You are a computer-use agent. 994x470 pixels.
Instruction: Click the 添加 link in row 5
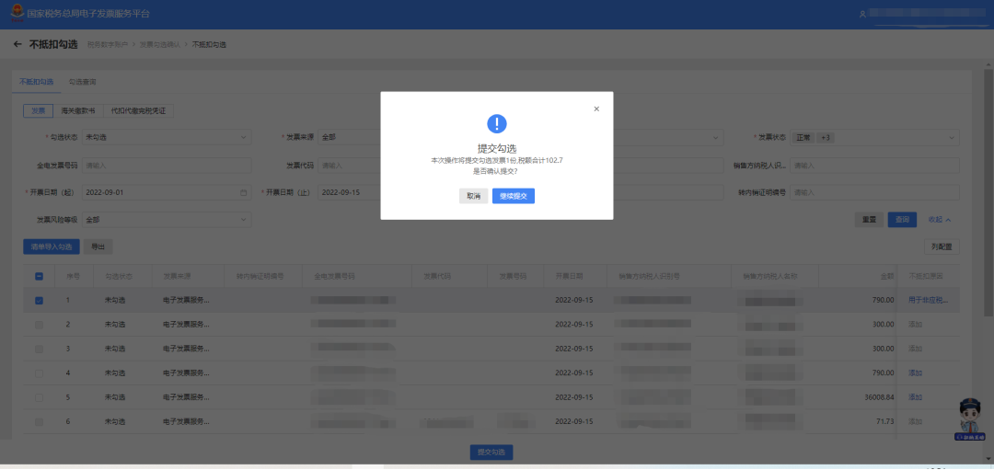[x=915, y=396]
